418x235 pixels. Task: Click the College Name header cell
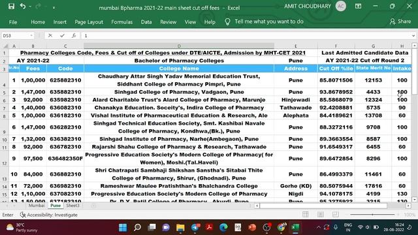pos(179,69)
